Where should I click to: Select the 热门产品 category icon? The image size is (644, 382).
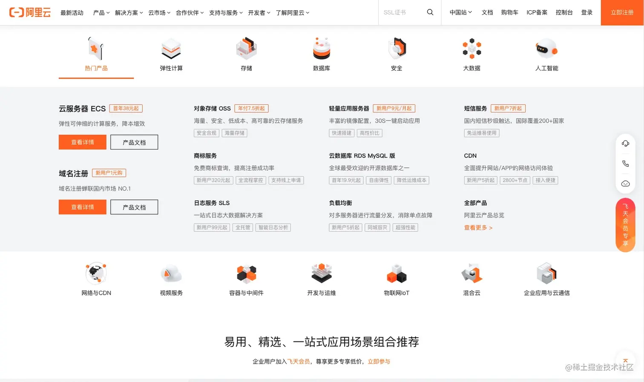click(x=96, y=48)
